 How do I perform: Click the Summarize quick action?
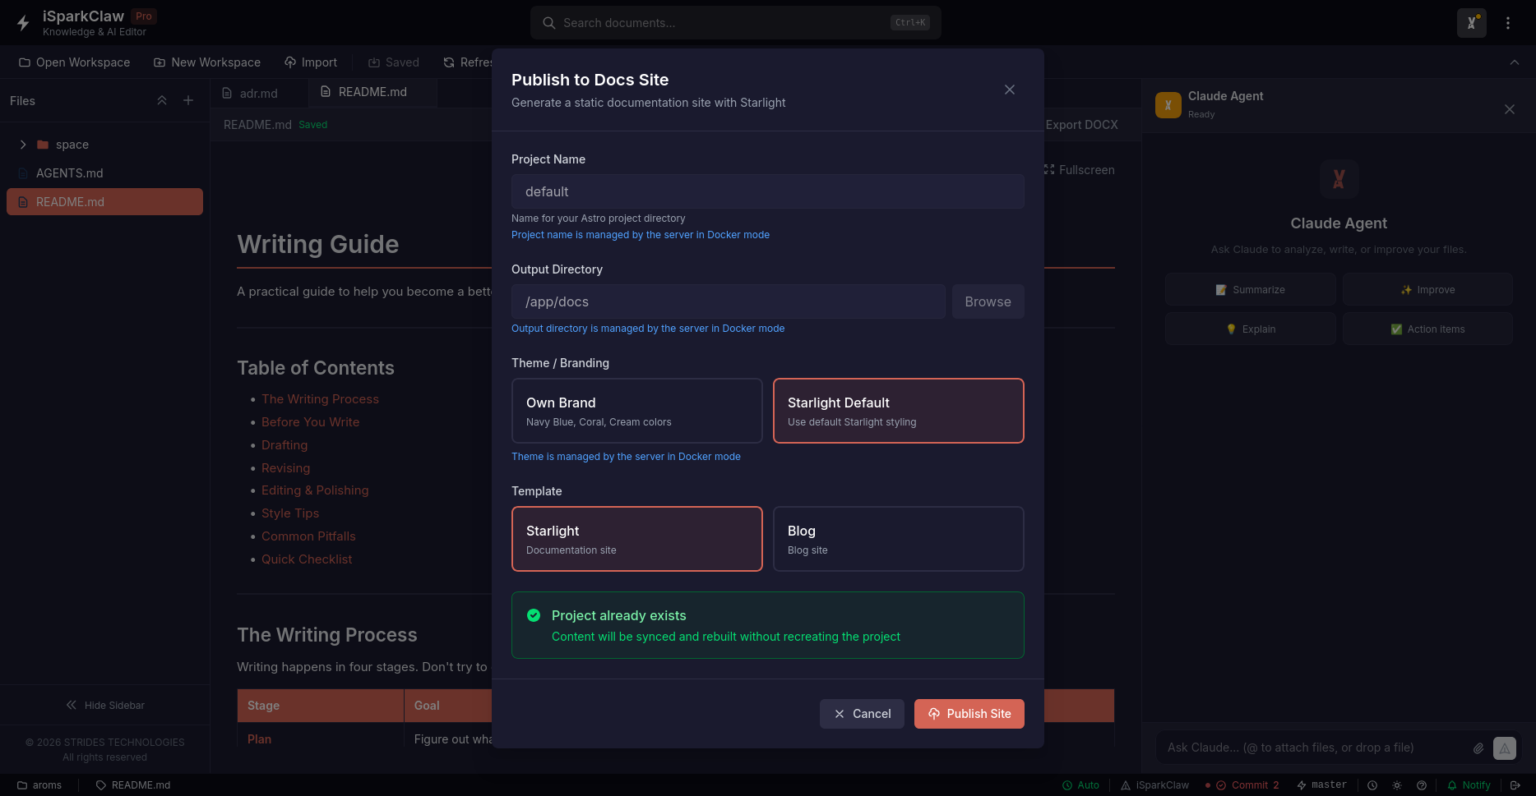point(1251,290)
